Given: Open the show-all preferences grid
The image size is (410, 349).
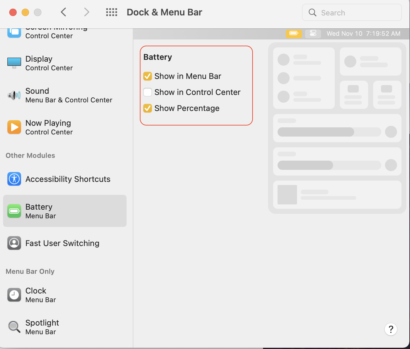Looking at the screenshot, I should tap(111, 12).
